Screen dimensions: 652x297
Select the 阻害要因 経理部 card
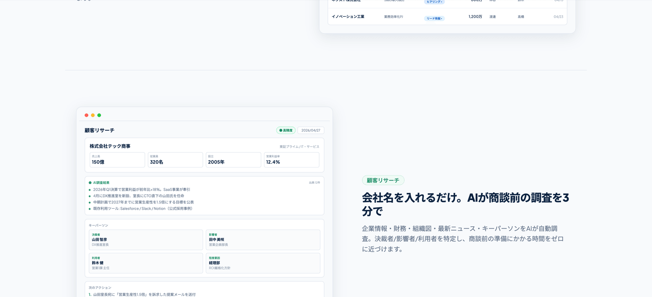click(263, 263)
